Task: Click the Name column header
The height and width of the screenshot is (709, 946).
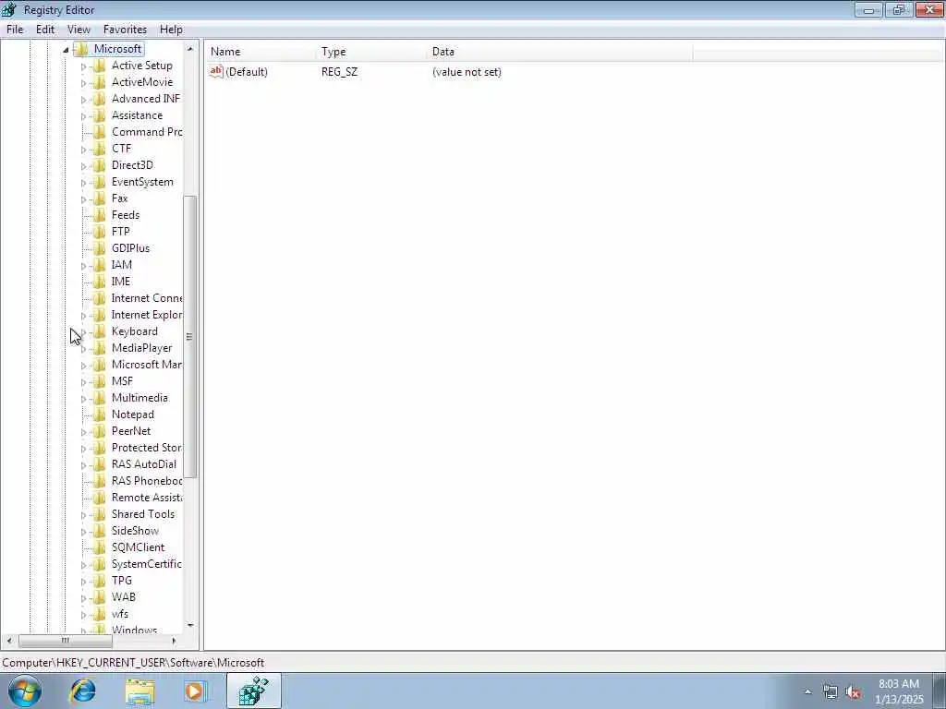Action: point(261,52)
